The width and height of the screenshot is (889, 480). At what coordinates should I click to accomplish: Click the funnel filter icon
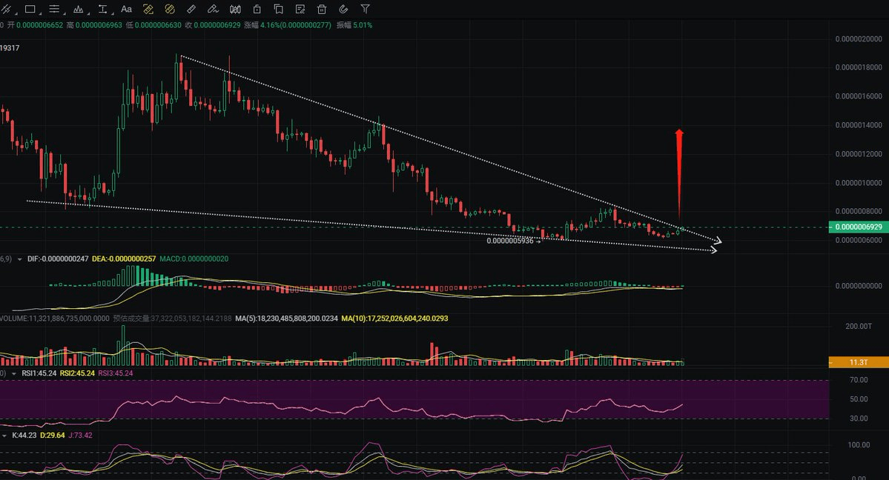[x=365, y=9]
